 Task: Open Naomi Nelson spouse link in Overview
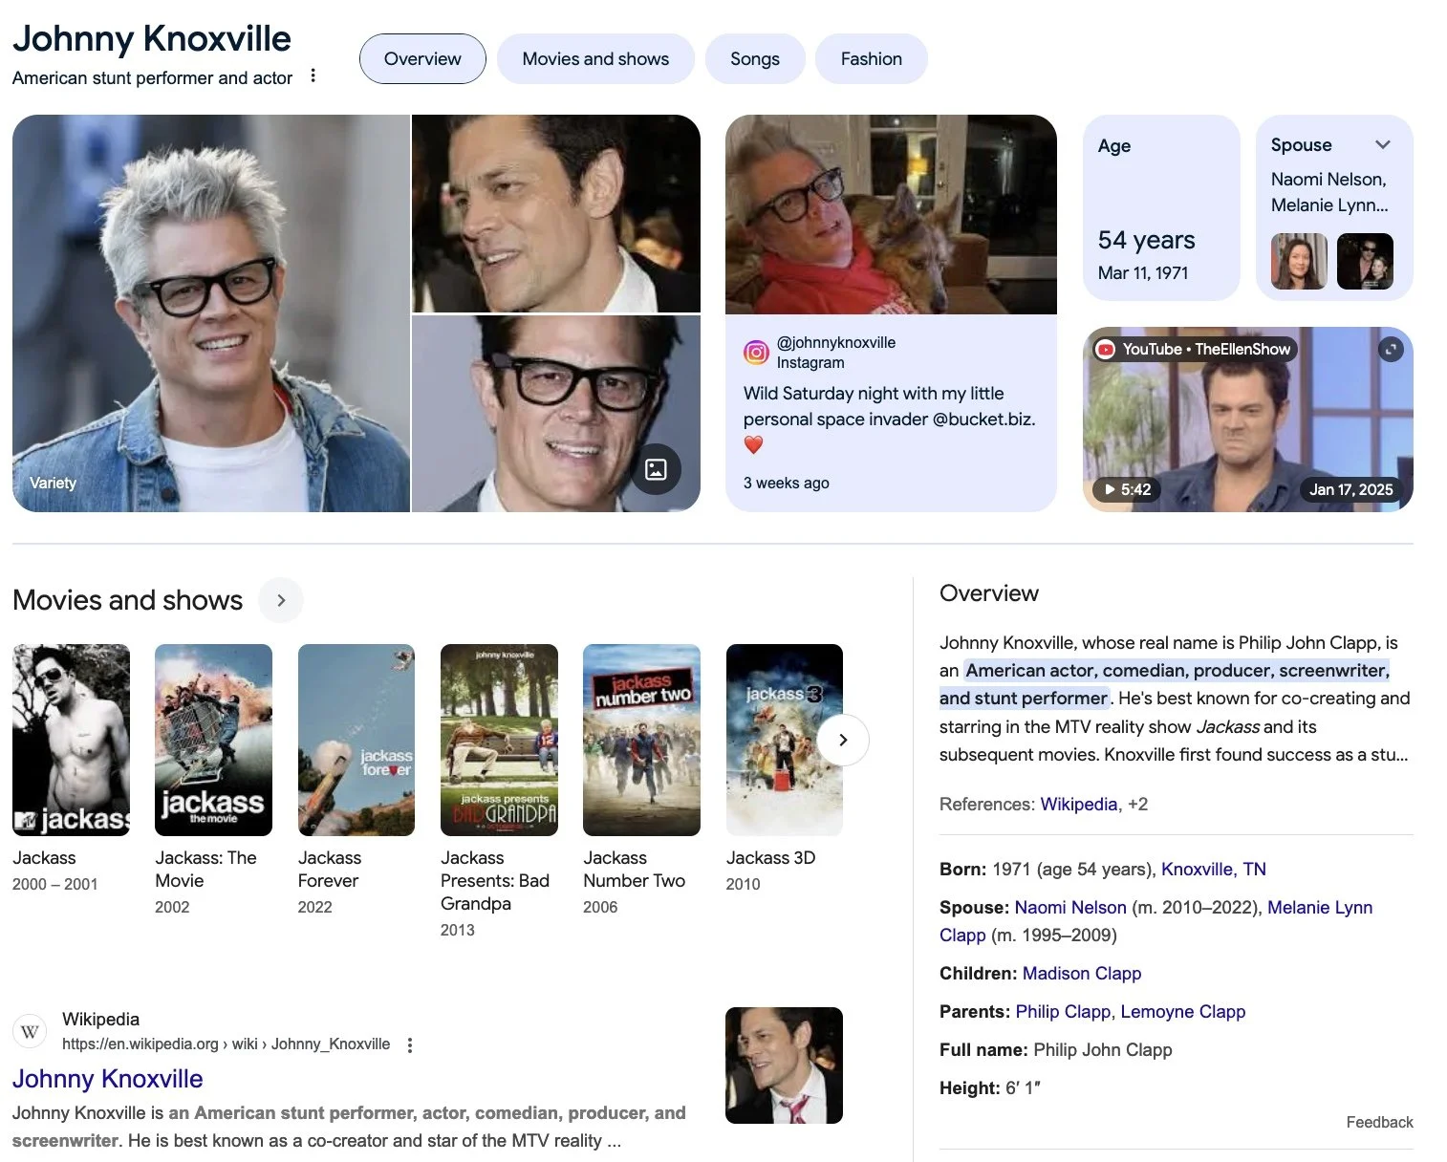pyautogui.click(x=1070, y=907)
